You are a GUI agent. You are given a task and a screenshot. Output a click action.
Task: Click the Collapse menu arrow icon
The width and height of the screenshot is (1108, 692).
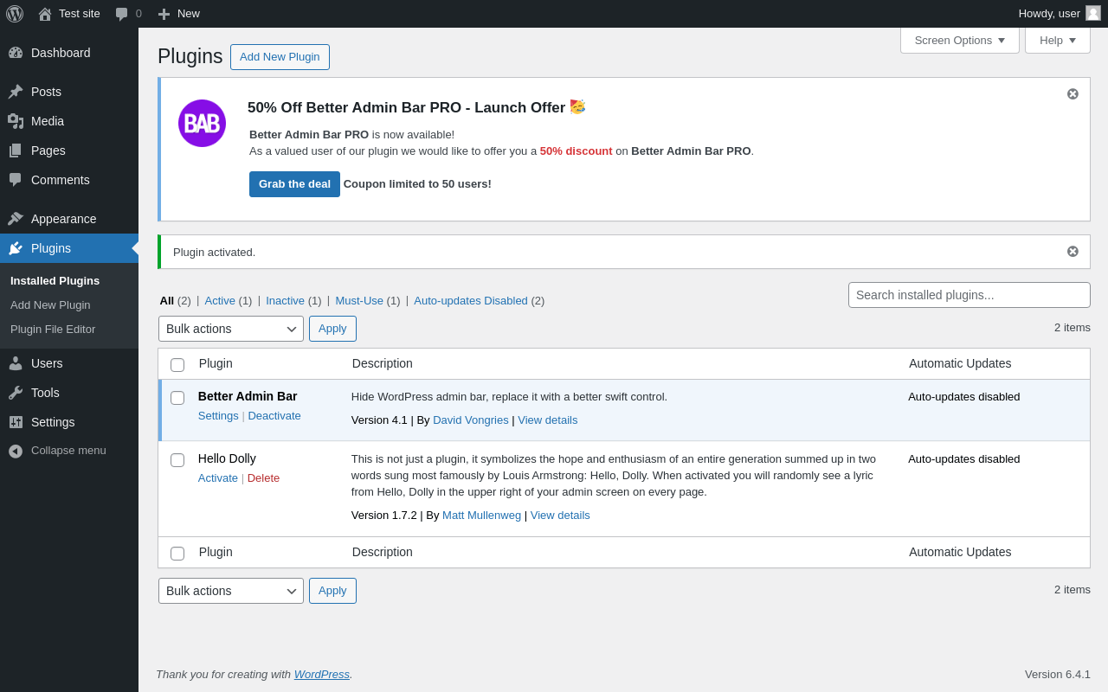16,451
